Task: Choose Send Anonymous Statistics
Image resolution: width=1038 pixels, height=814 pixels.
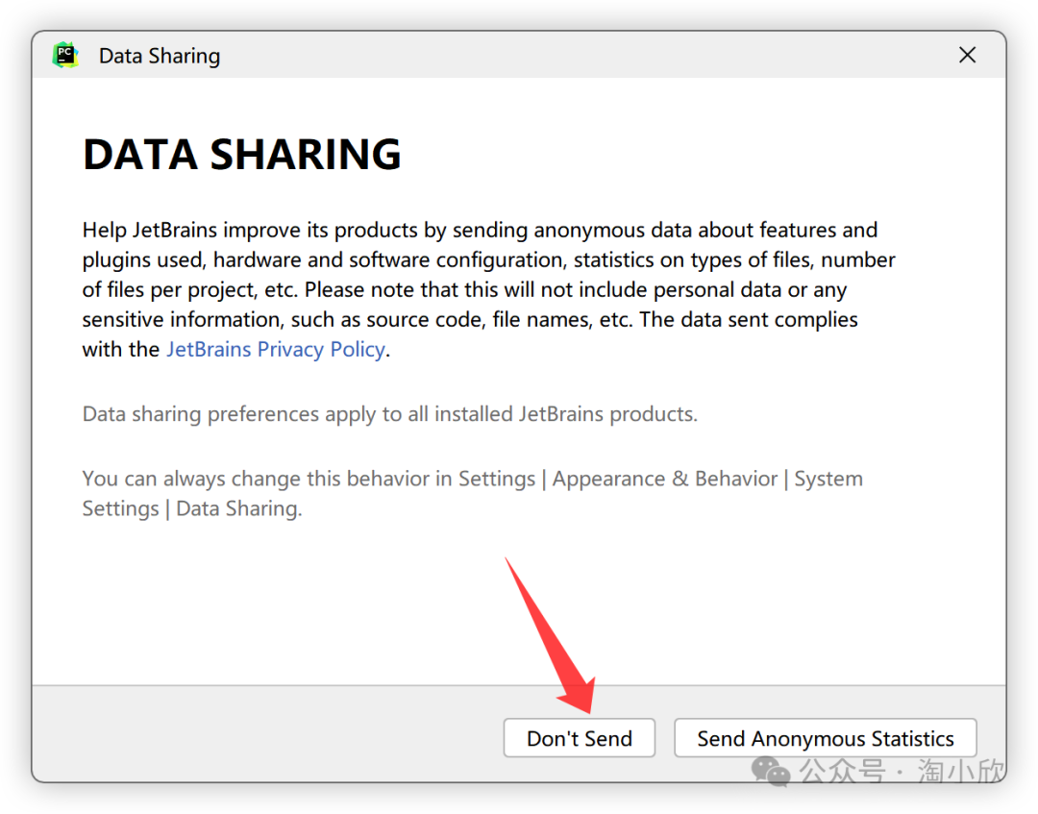Action: click(x=826, y=738)
